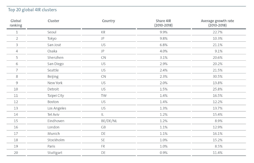Click the Cluster column header
Image resolution: width=254 pixels, height=163 pixels.
pyautogui.click(x=53, y=21)
